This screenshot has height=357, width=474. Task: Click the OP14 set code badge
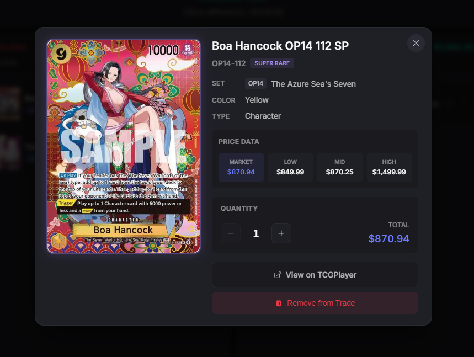(255, 83)
